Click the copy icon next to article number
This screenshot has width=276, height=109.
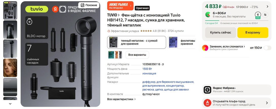click(x=163, y=64)
